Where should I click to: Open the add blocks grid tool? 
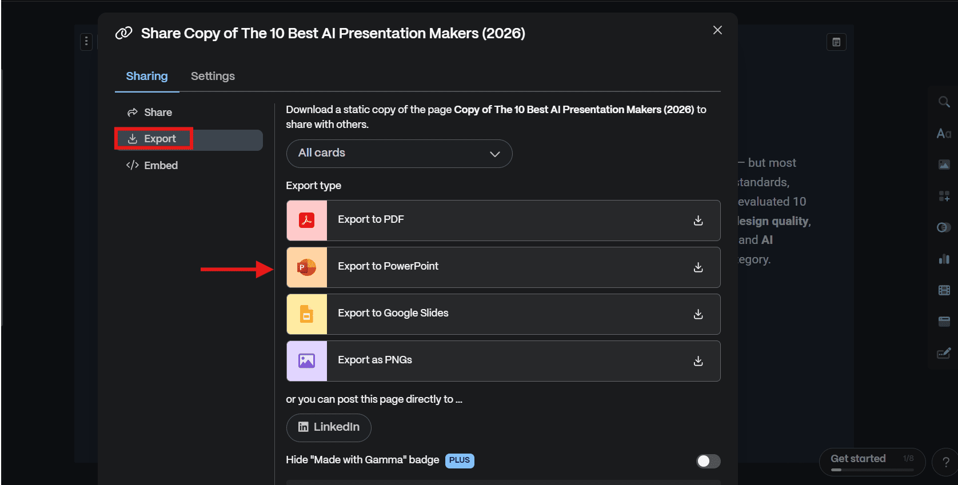coord(944,196)
